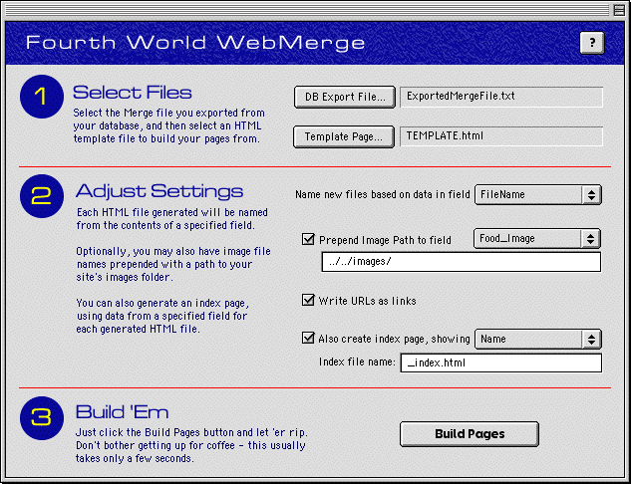Viewport: 631px width, 484px height.
Task: Click the 'Also create index page, showing' label text
Action: click(394, 339)
